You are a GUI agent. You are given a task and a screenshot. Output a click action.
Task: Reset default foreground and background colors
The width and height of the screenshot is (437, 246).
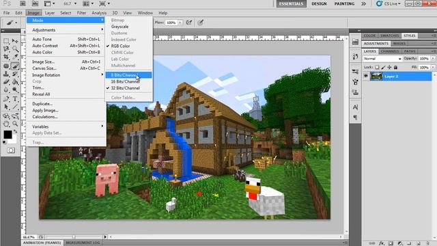(5, 142)
